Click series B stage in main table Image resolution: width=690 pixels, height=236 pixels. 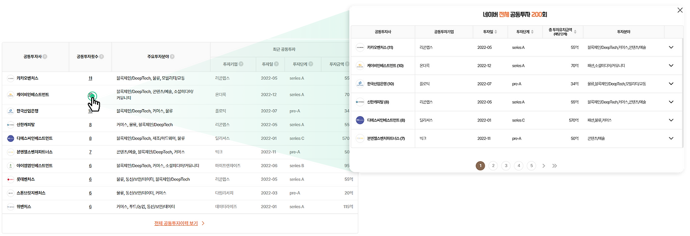pyautogui.click(x=297, y=166)
